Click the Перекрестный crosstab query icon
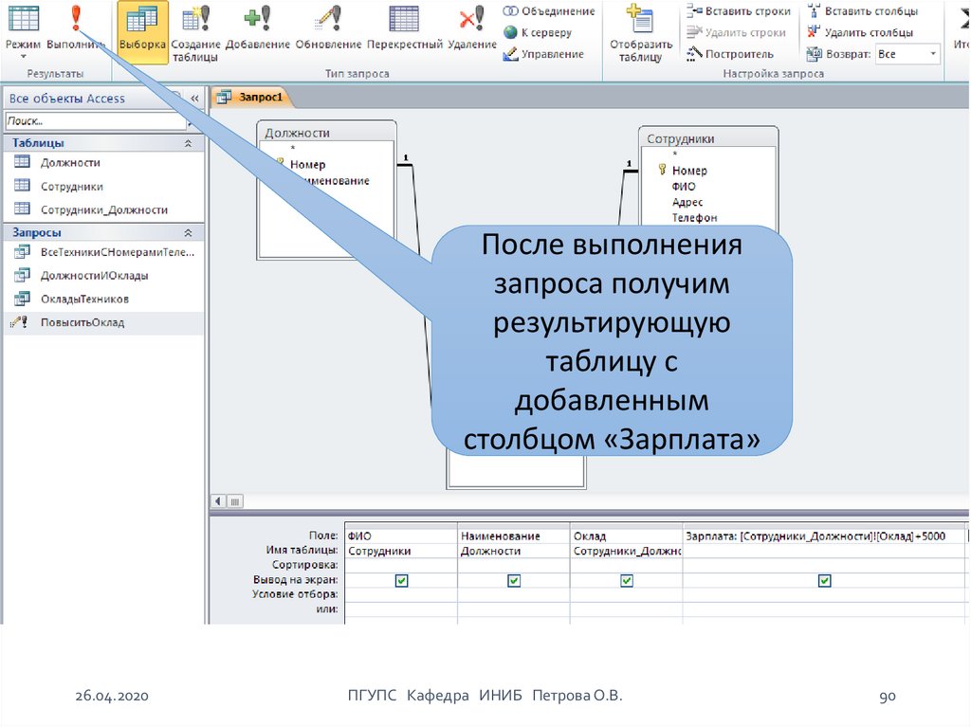 (405, 21)
